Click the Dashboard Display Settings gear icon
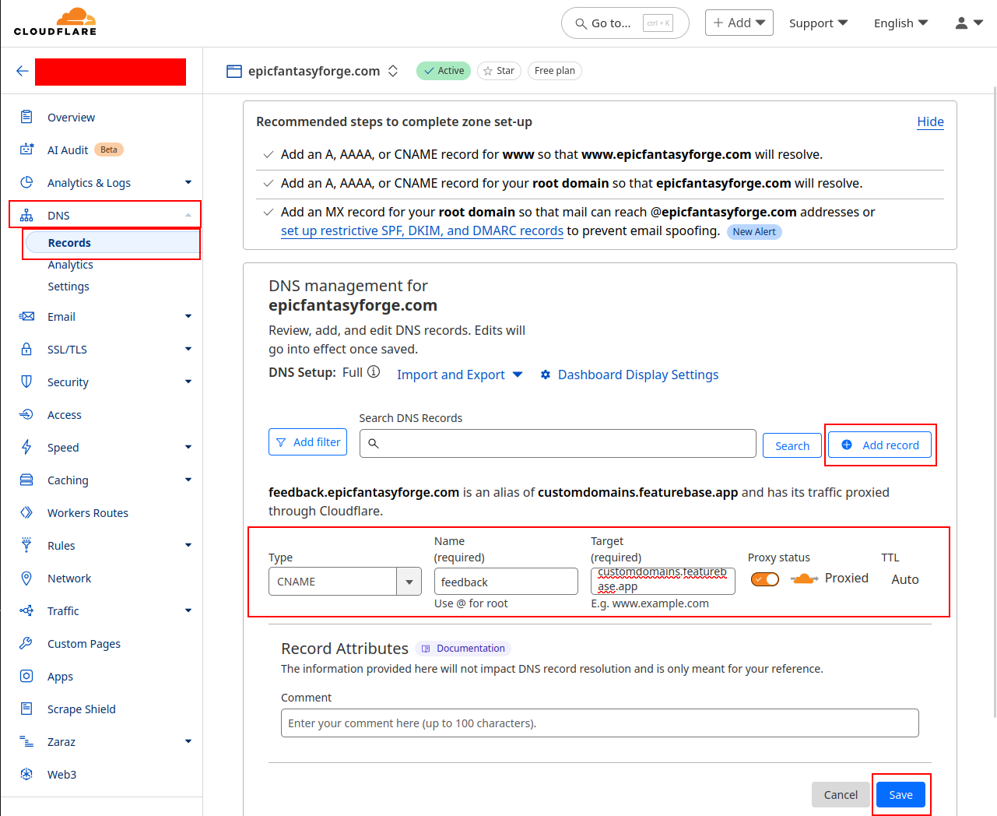The height and width of the screenshot is (816, 997). (546, 375)
